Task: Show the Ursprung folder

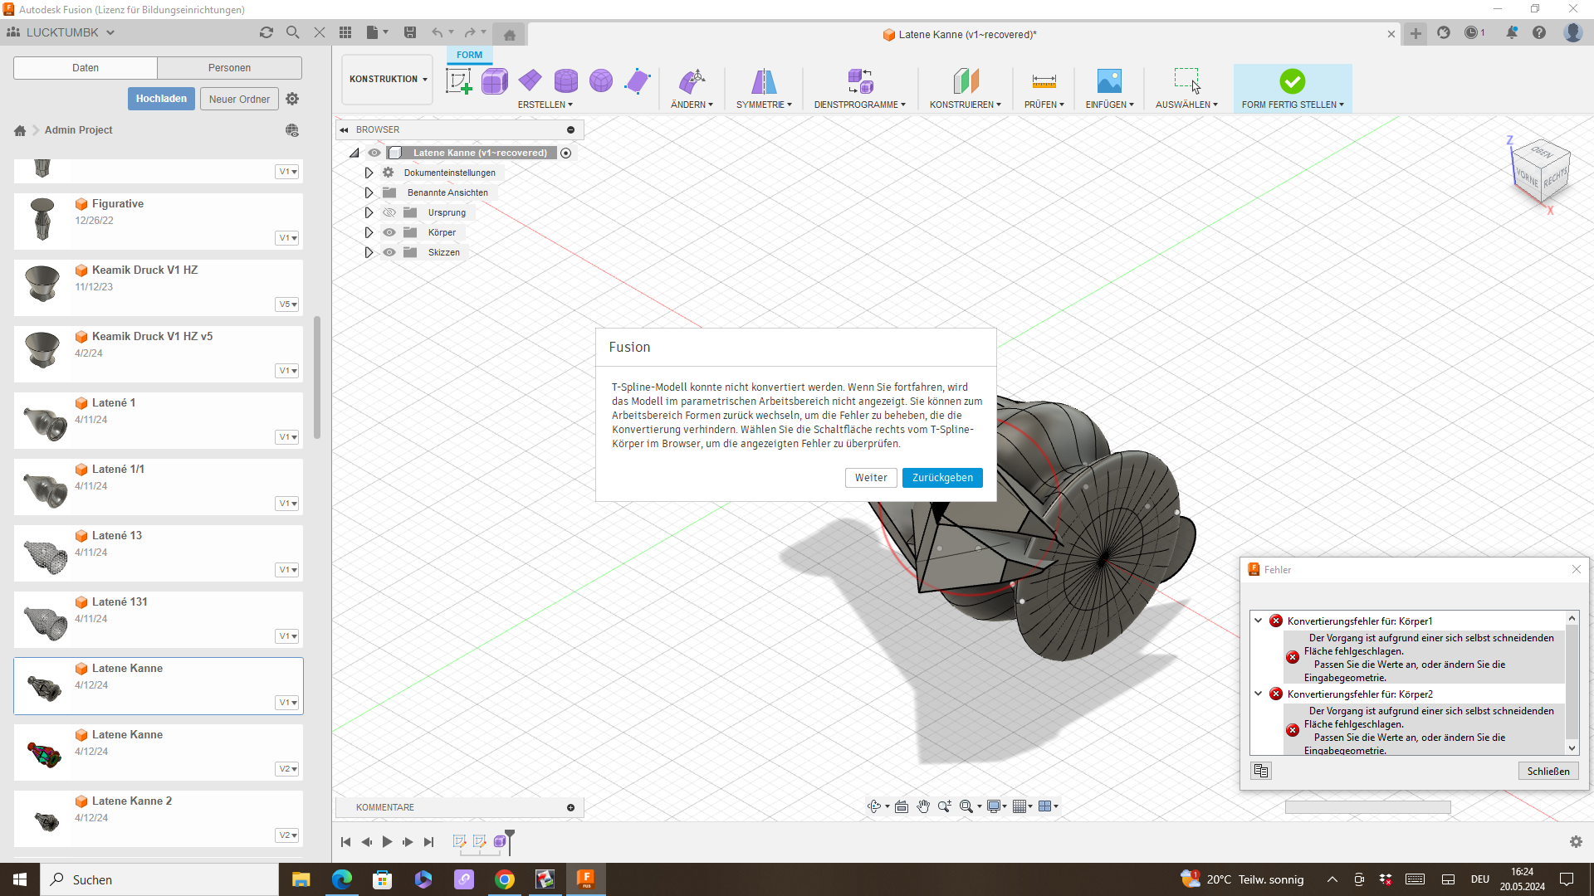Action: (389, 212)
